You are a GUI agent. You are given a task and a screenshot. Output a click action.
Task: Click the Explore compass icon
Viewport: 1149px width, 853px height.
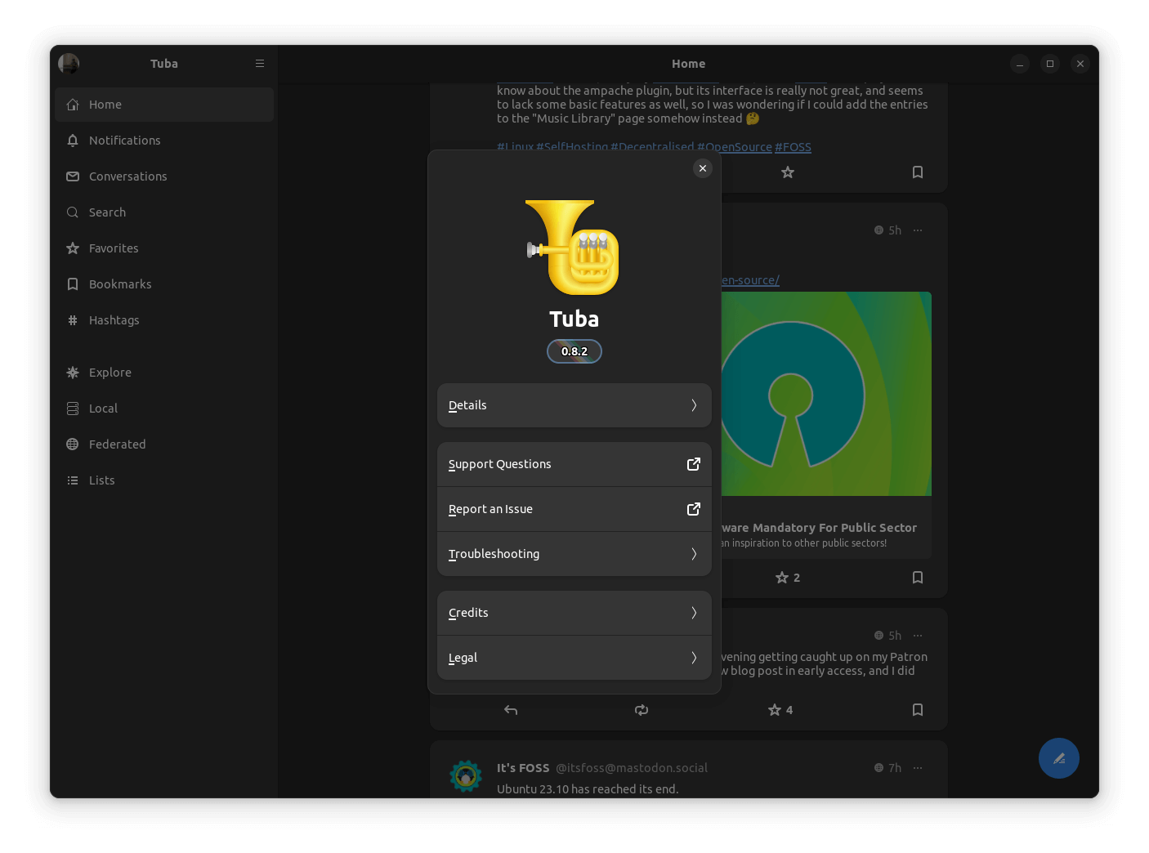tap(73, 372)
